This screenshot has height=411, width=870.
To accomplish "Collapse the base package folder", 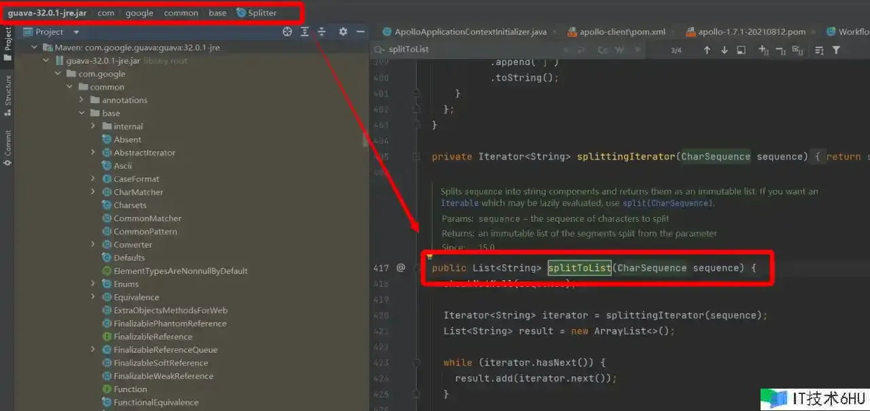I will 81,113.
